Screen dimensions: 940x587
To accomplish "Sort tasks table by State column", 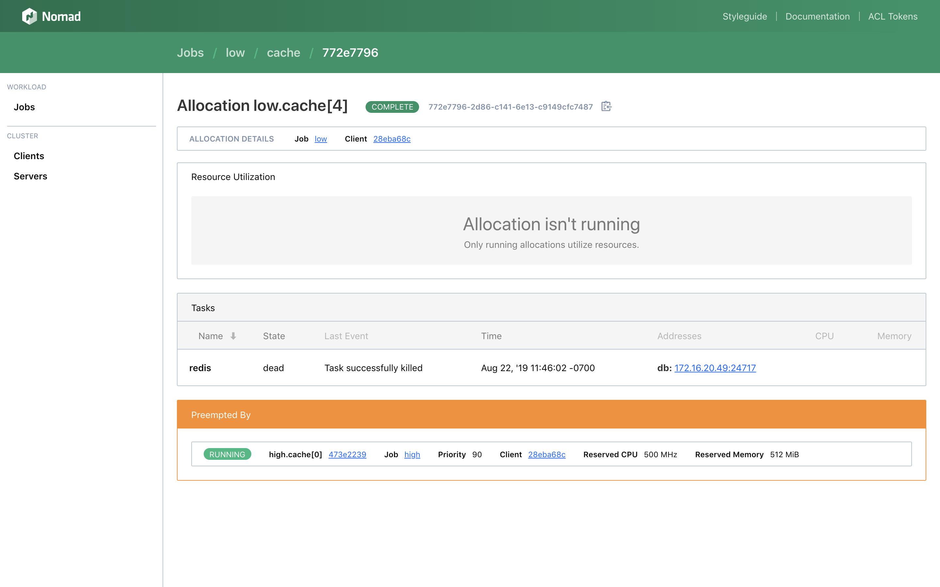I will point(274,336).
